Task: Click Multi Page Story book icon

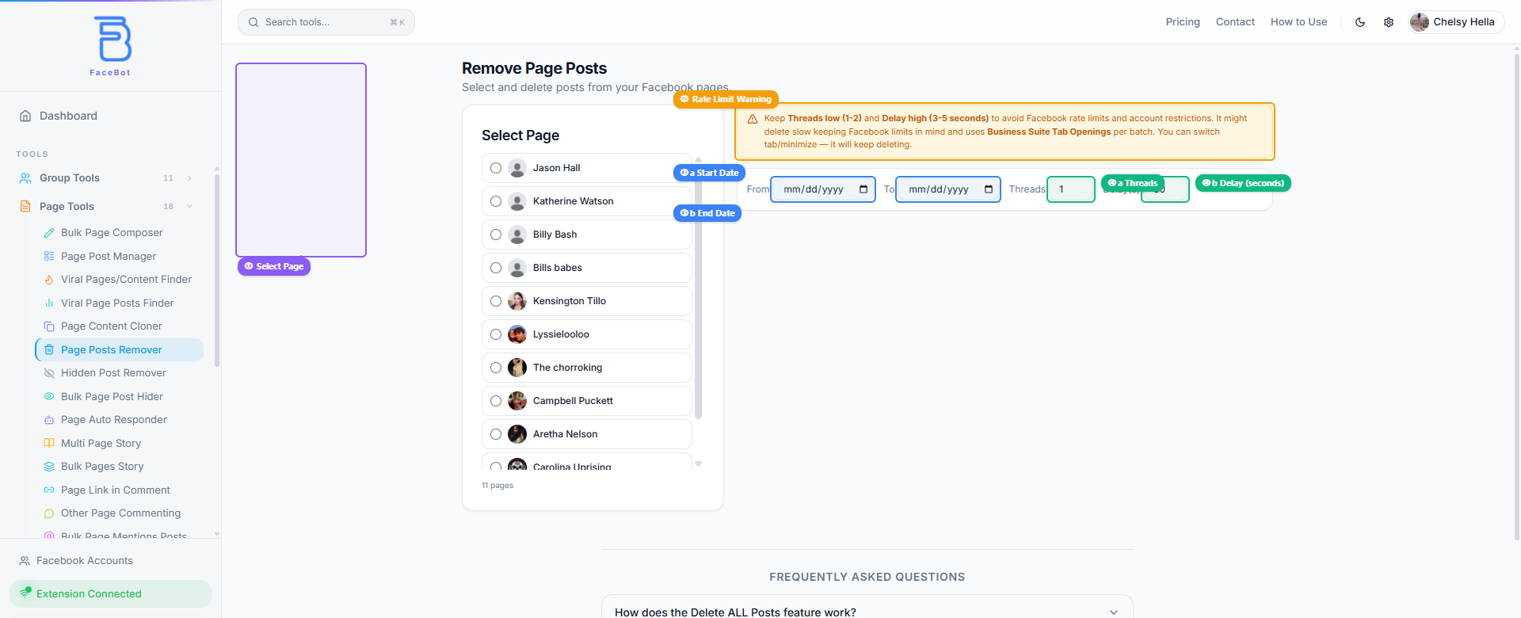Action: click(49, 444)
